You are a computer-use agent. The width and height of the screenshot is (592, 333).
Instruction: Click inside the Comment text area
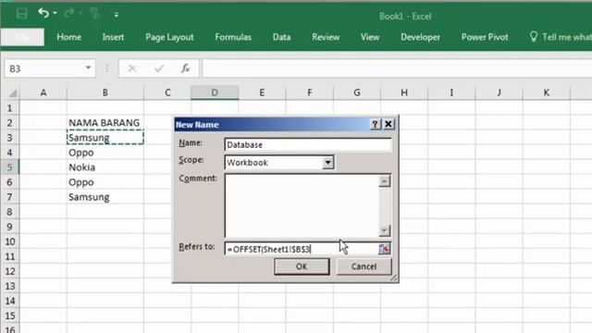[302, 205]
